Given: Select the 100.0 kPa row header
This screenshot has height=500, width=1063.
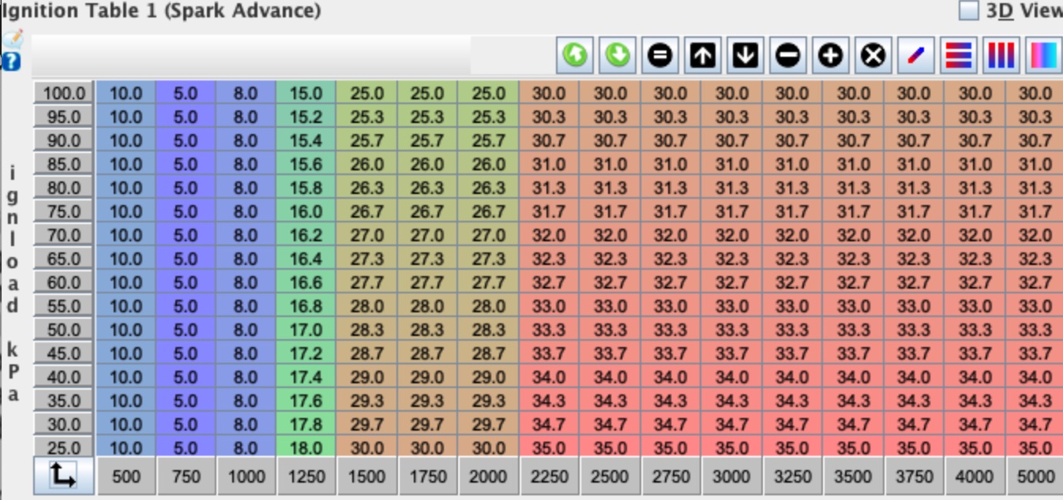Looking at the screenshot, I should pos(63,93).
